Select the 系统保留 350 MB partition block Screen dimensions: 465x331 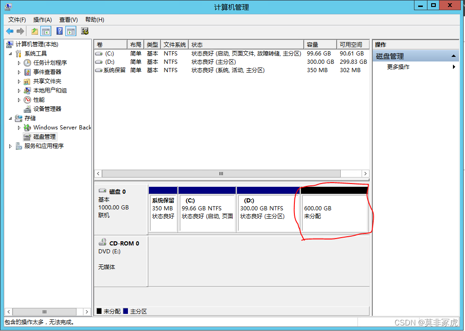(163, 209)
